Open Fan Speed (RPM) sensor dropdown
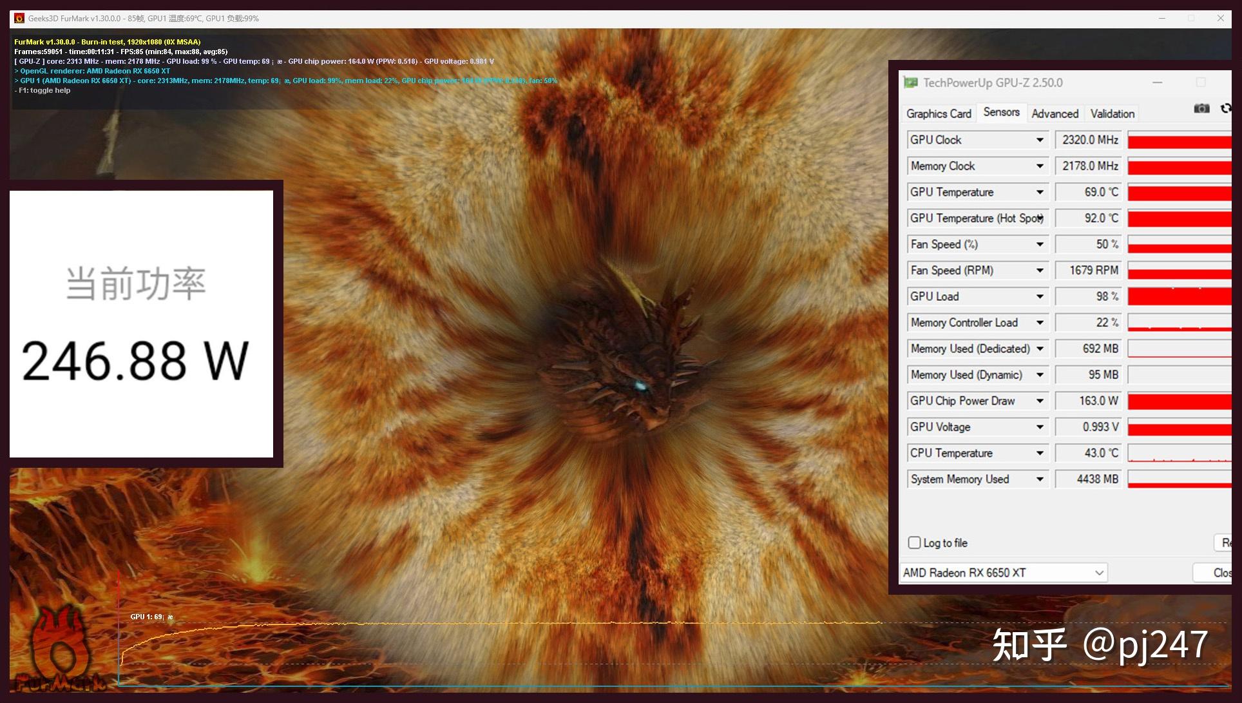1242x703 pixels. tap(1040, 271)
